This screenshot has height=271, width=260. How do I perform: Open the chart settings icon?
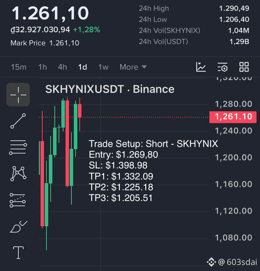coord(223,67)
